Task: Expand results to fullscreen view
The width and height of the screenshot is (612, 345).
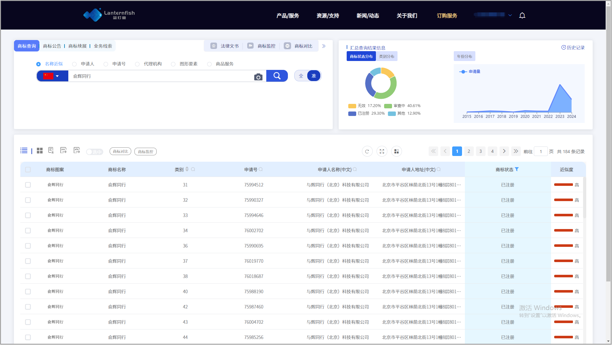Action: (382, 151)
